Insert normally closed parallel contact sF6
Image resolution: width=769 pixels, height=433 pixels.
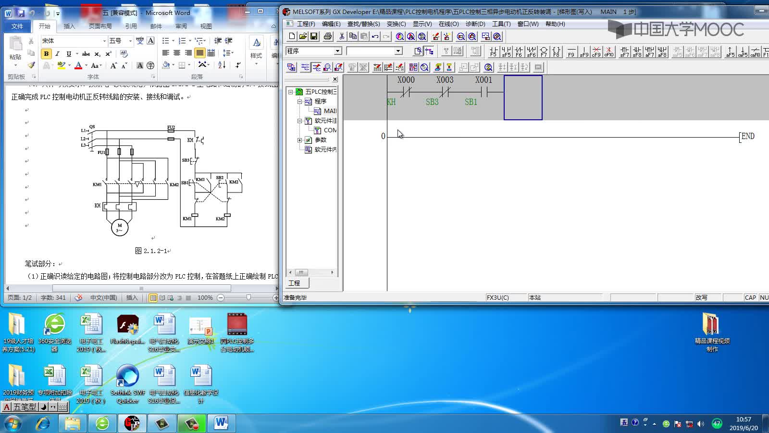point(531,51)
